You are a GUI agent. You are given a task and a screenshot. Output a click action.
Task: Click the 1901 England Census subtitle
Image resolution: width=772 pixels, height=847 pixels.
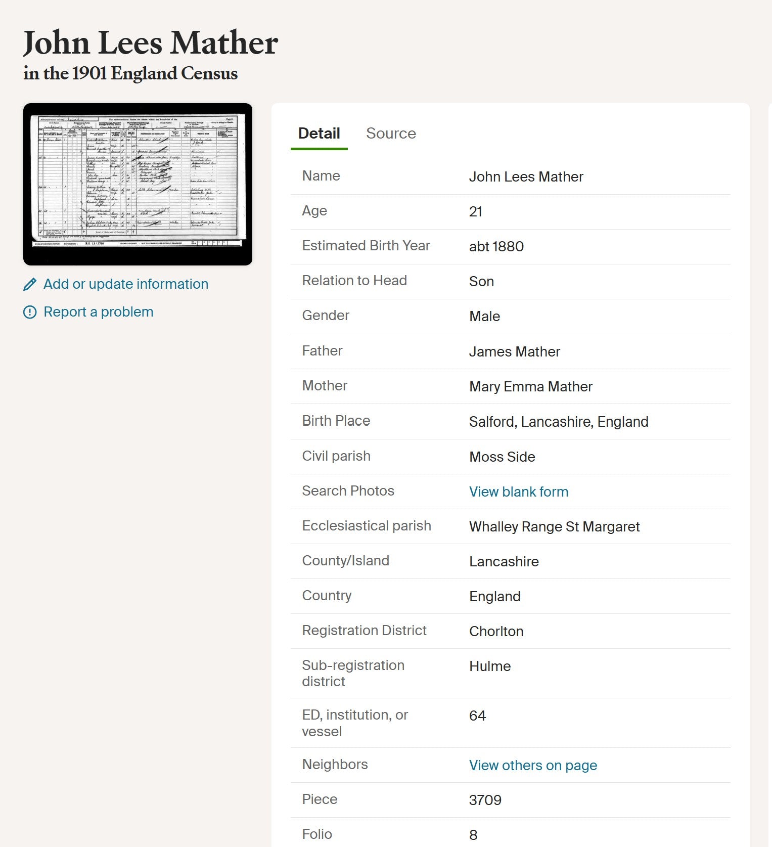(130, 74)
